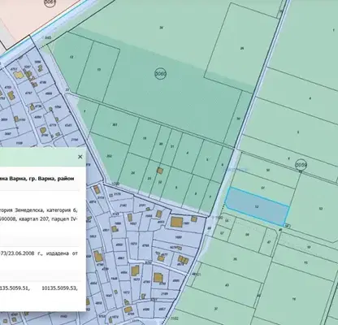
Task: Click popup heading 'гр. Варна, район'
Action: [51, 179]
